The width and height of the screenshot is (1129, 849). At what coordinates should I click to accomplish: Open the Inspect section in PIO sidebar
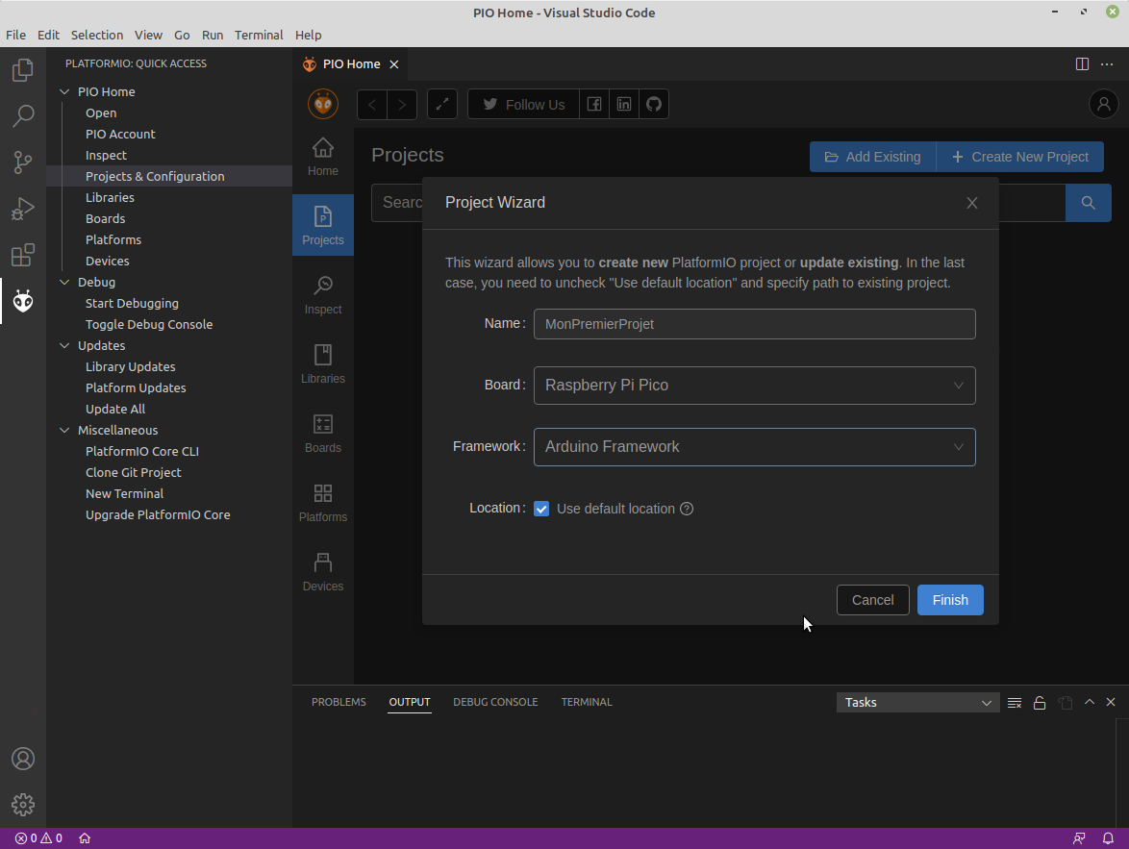click(x=322, y=295)
